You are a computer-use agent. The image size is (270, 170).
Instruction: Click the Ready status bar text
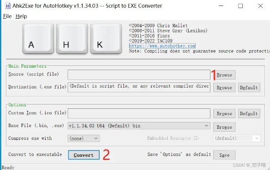pyautogui.click(x=8, y=167)
